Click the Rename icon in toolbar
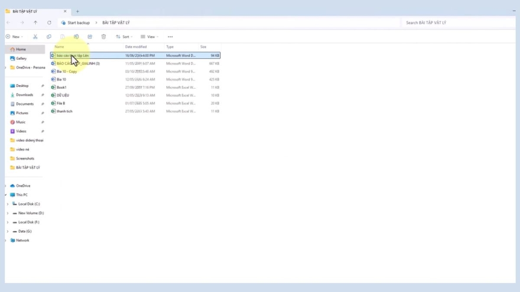The width and height of the screenshot is (520, 292). coord(76,37)
